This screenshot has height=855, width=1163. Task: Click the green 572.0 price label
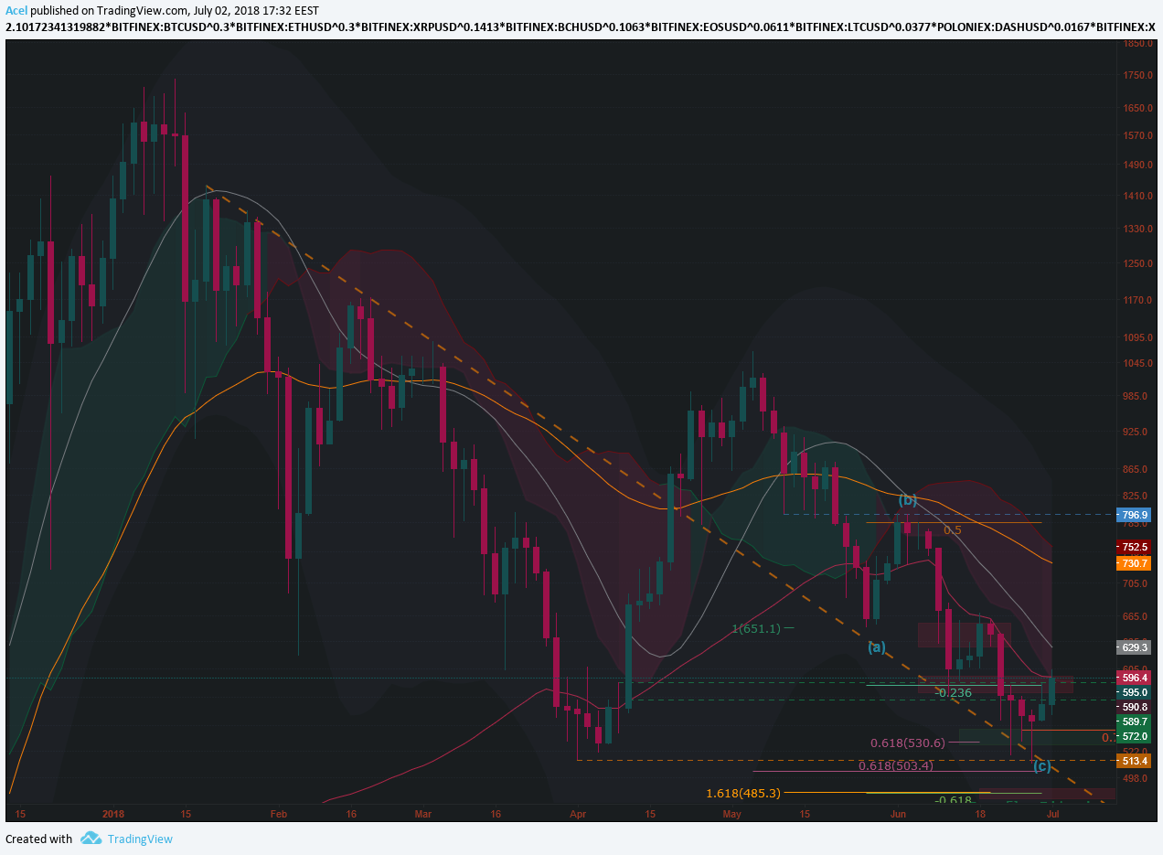pyautogui.click(x=1134, y=736)
